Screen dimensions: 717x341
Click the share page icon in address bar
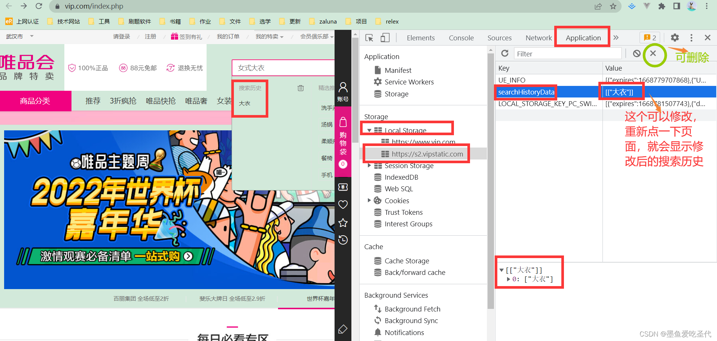[x=598, y=6]
